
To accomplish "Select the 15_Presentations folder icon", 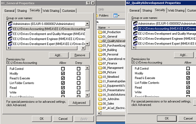I will [100, 90].
